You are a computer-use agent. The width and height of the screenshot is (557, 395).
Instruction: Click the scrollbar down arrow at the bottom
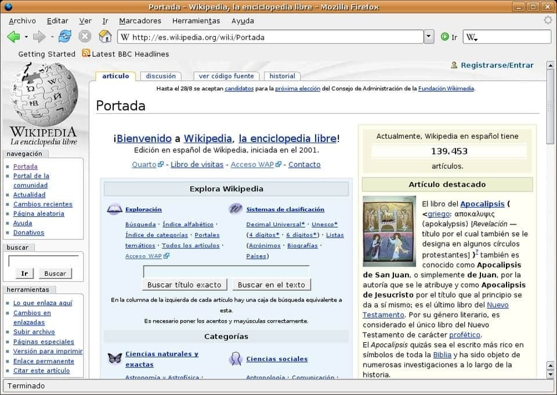point(550,374)
